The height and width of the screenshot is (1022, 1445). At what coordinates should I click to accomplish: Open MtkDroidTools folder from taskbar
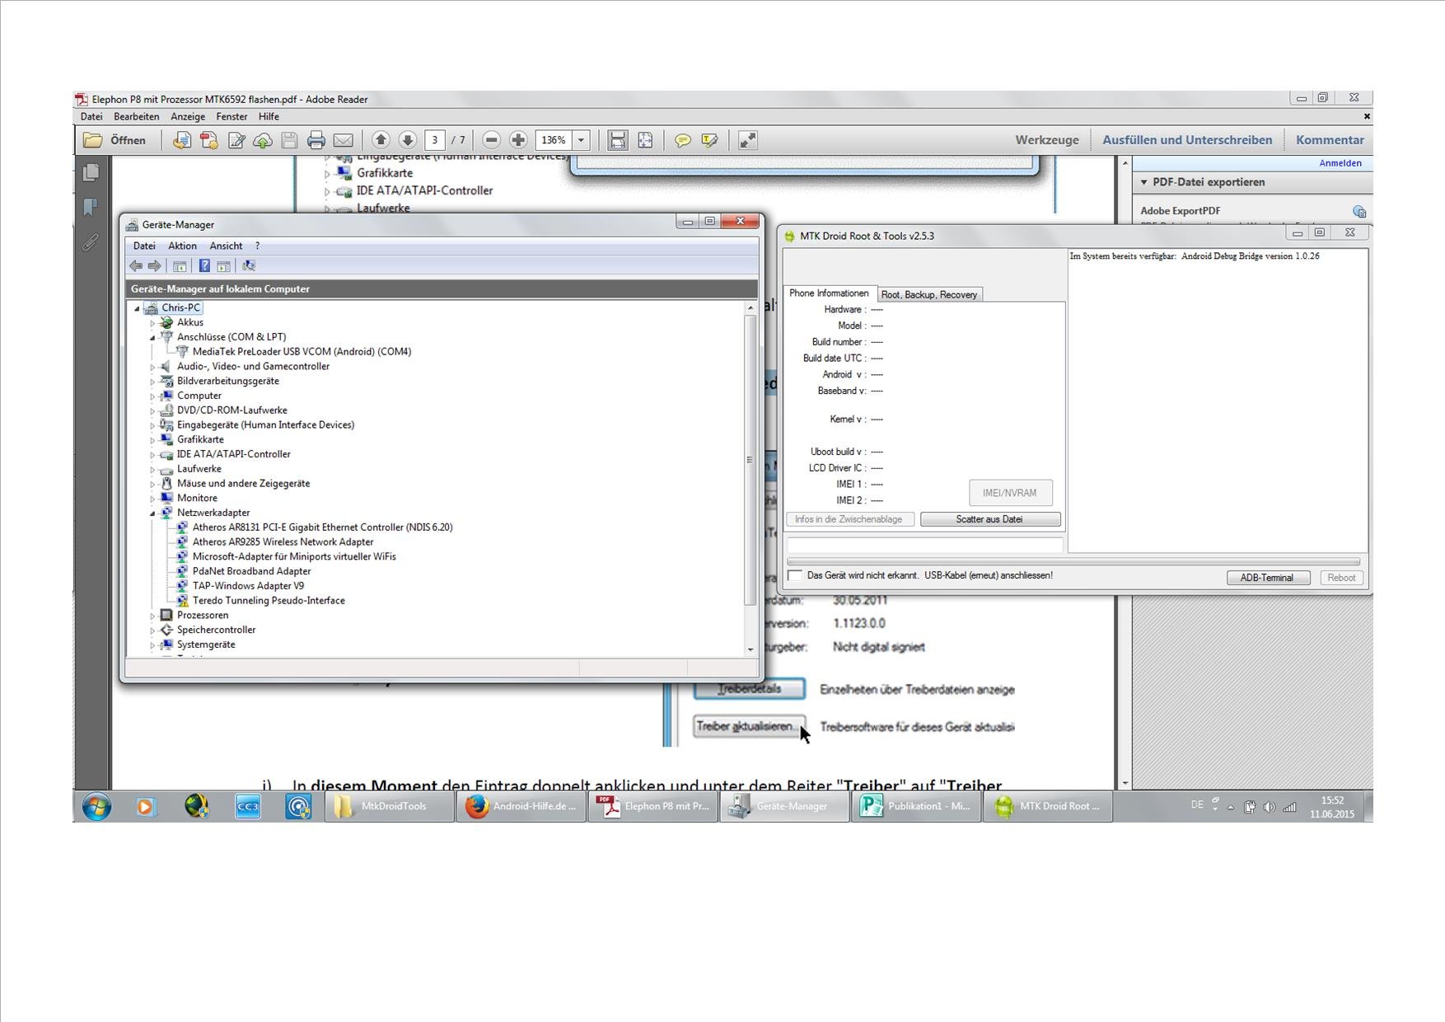coord(390,806)
